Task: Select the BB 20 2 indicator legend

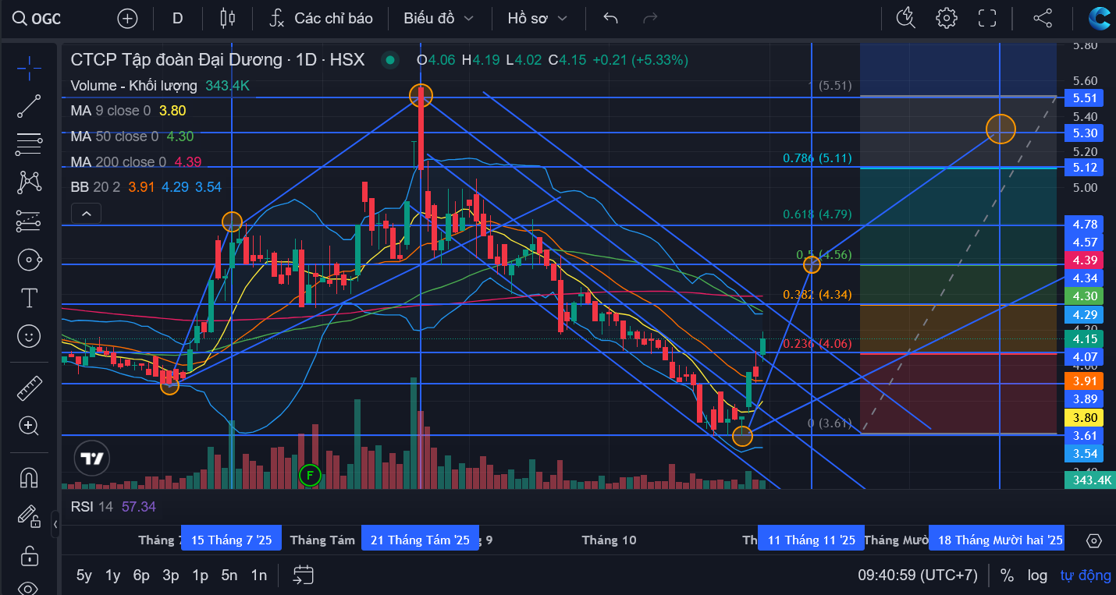Action: [146, 187]
